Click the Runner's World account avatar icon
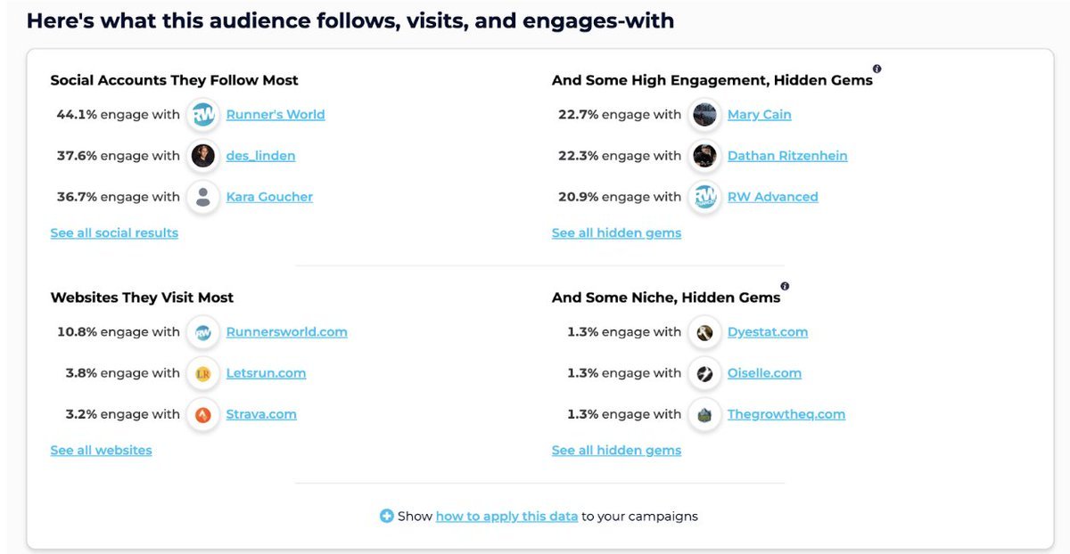This screenshot has height=554, width=1070. [203, 115]
